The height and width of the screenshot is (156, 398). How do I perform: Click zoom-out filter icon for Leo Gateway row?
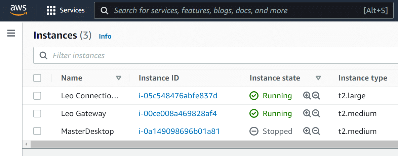pos(316,113)
